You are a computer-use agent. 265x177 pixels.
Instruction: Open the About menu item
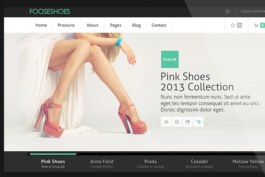(x=92, y=25)
